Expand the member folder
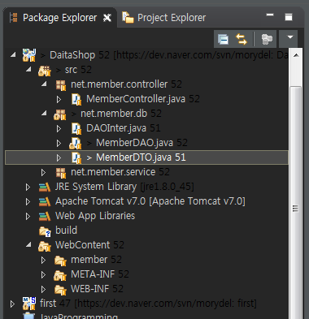Image resolution: width=309 pixels, height=319 pixels. pyautogui.click(x=43, y=260)
